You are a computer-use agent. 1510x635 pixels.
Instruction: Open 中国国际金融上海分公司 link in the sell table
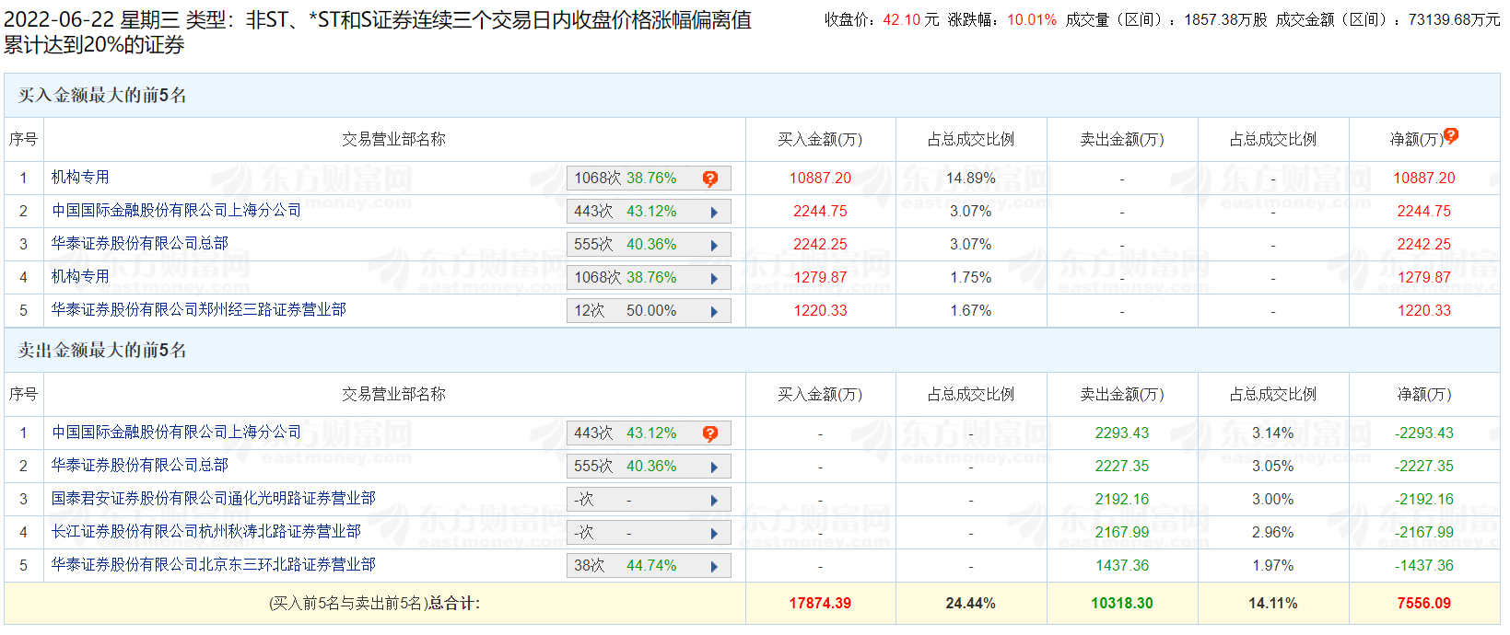(x=176, y=433)
